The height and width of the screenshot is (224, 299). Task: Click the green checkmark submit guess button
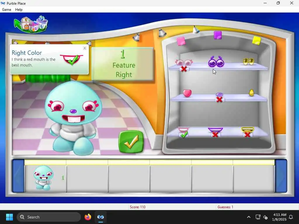[131, 141]
